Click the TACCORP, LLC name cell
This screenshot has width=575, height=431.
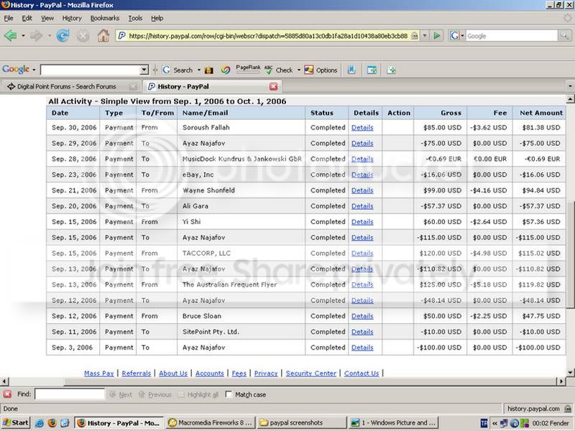click(x=241, y=254)
